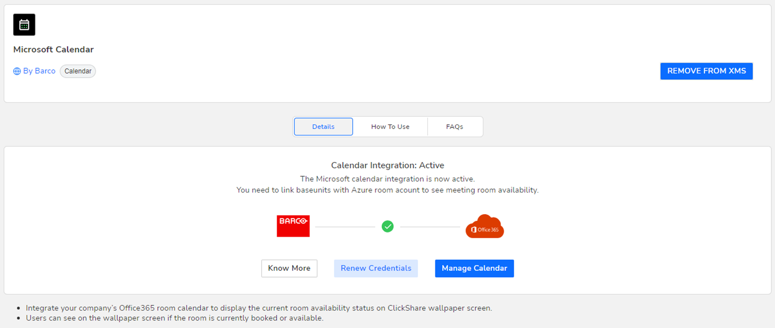Open Manage Calendar
The height and width of the screenshot is (328, 775).
[x=474, y=268]
